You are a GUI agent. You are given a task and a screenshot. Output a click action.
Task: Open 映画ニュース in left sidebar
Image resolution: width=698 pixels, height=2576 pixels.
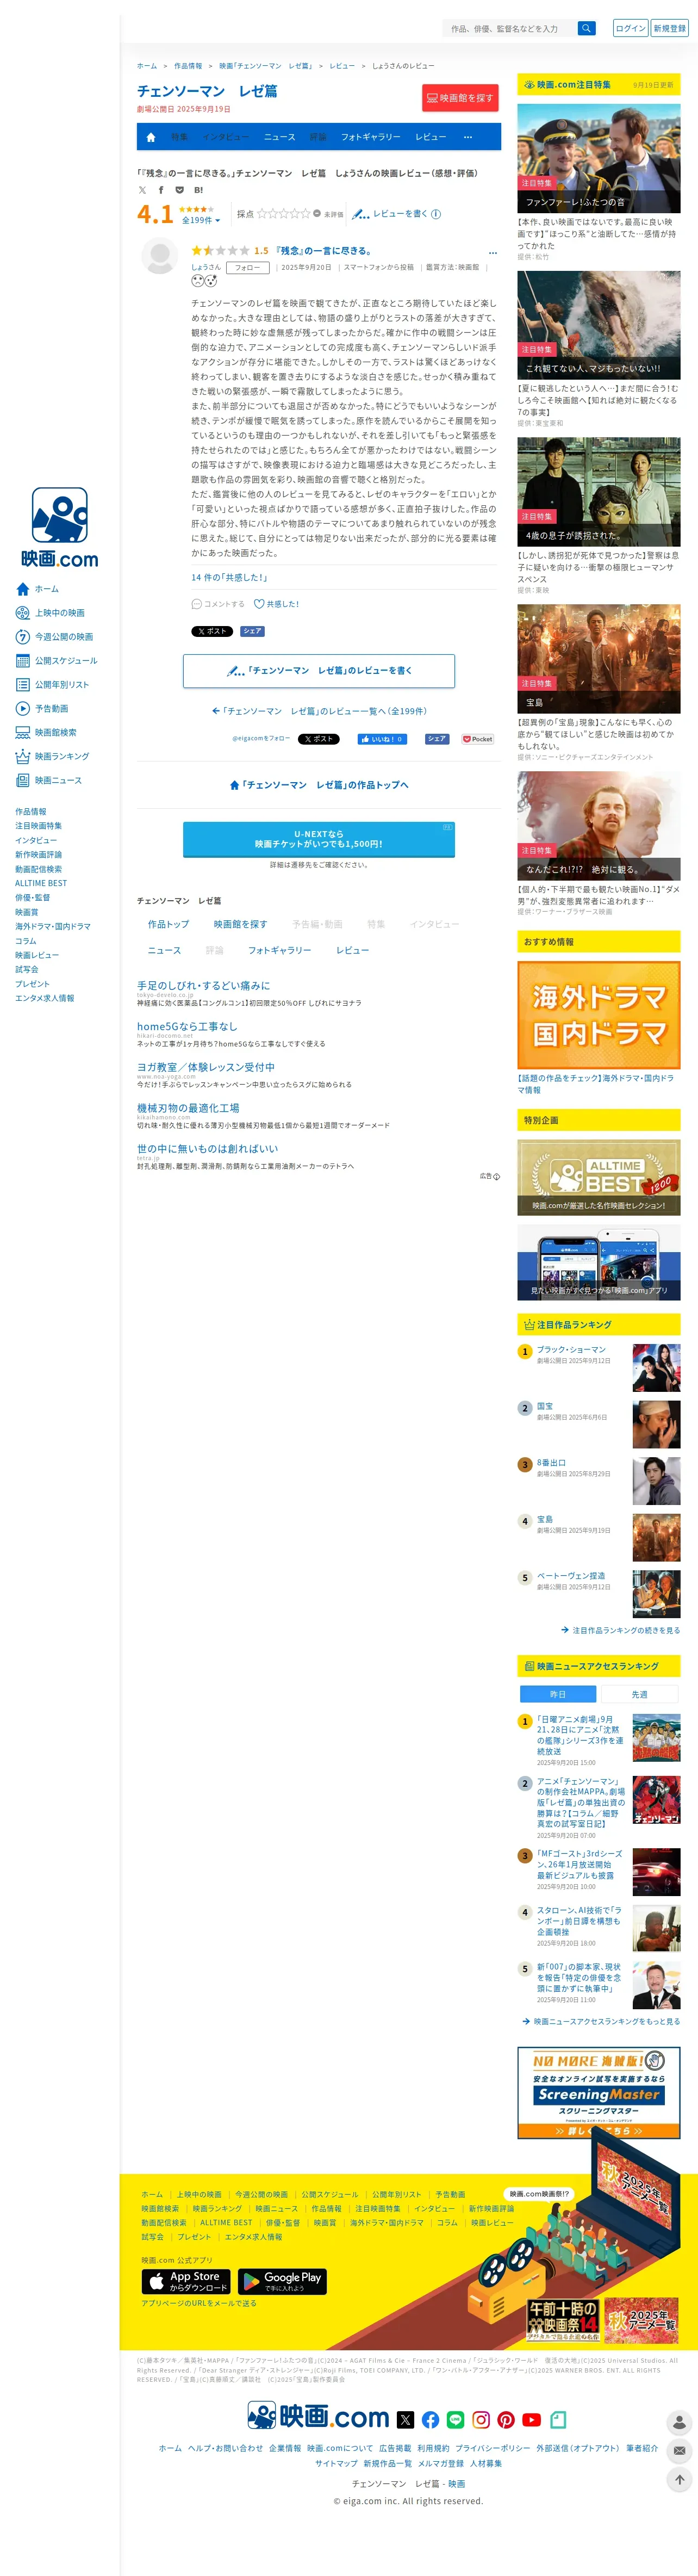point(48,780)
